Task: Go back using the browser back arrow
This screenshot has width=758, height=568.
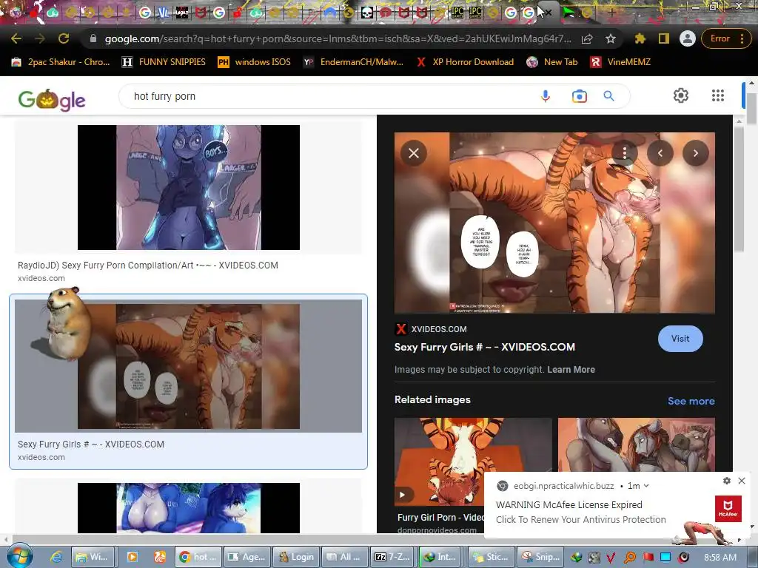Action: point(16,38)
